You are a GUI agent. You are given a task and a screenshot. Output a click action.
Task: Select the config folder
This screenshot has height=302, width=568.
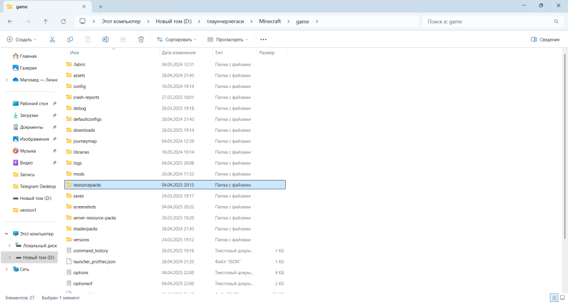pyautogui.click(x=175, y=86)
